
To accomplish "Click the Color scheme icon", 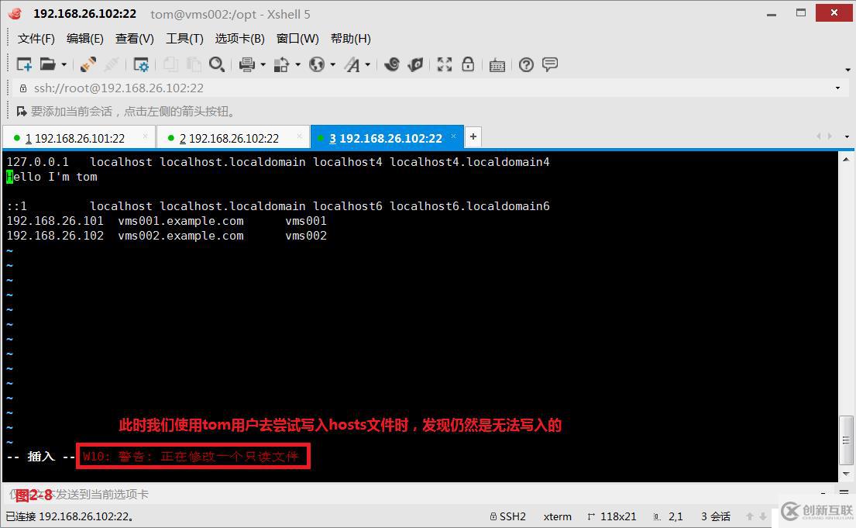I will pos(281,64).
